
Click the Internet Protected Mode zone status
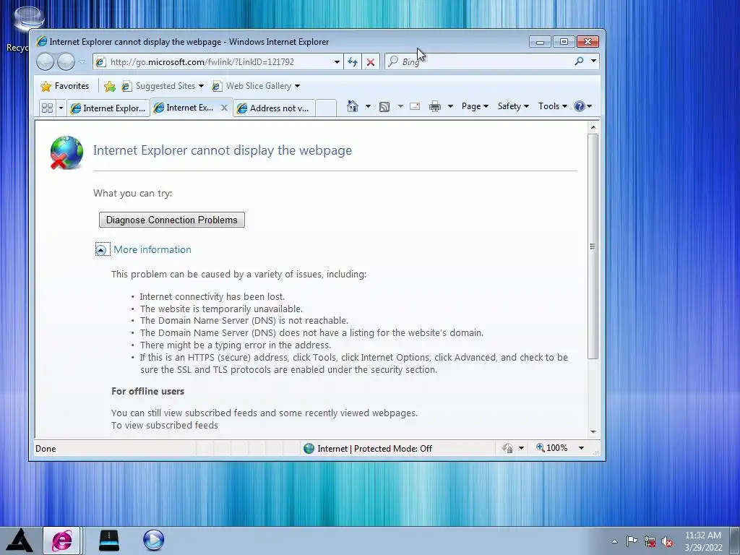coord(368,448)
